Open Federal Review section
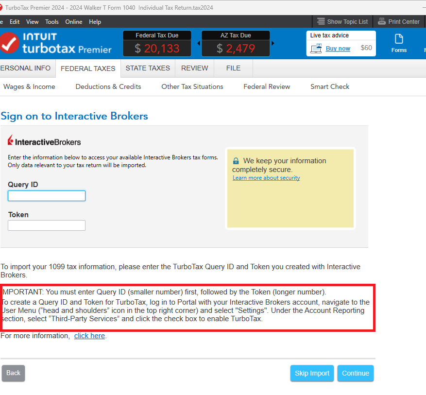 click(x=267, y=86)
